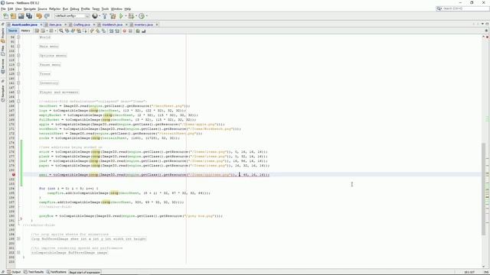Click the globe browser icon in toolbar
The height and width of the screenshot is (275, 490).
(x=95, y=16)
